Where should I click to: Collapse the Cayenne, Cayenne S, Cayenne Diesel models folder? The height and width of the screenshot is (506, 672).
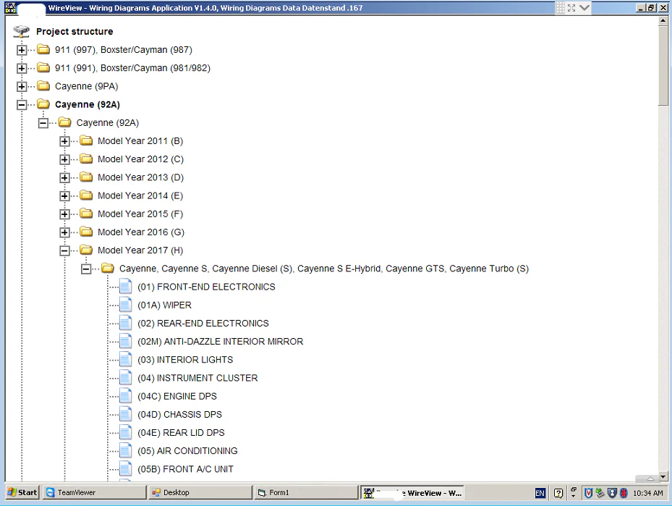point(85,269)
